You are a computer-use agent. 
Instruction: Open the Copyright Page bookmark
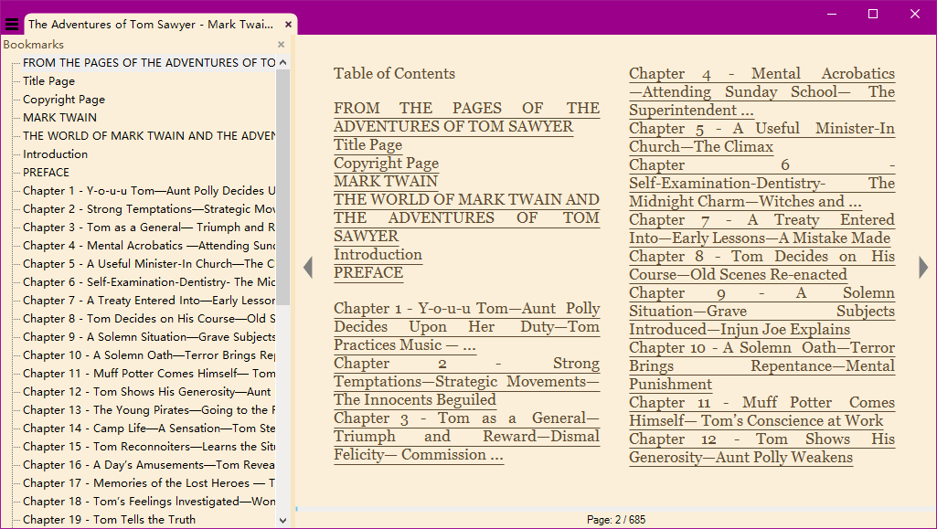(x=64, y=99)
